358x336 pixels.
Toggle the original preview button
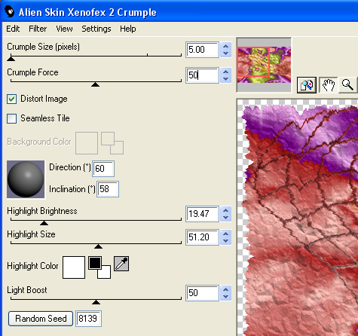click(307, 85)
